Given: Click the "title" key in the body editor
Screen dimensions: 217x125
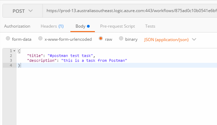Looking at the screenshot, I should click(35, 56).
